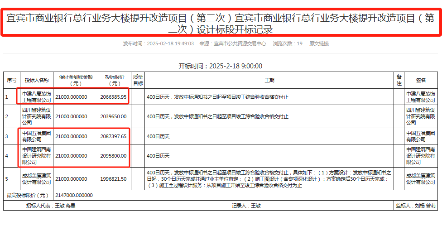442x226 pixels.
Task: Select bidder cell 中建八局装饰工程有限公司 in name column
Action: coord(36,97)
